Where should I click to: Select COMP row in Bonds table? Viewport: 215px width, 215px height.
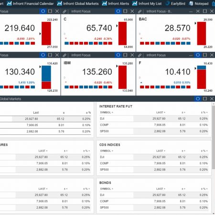[x=154, y=201]
